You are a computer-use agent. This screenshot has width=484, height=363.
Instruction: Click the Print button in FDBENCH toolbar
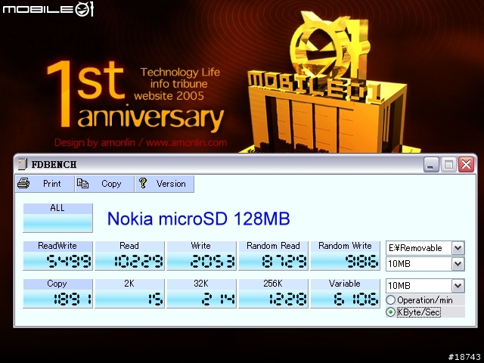tap(45, 184)
